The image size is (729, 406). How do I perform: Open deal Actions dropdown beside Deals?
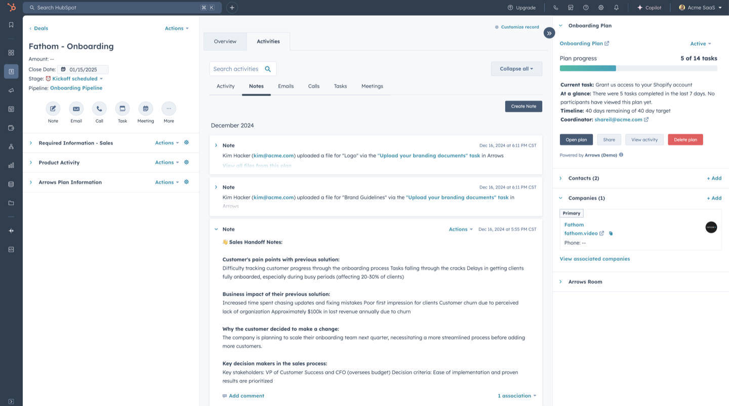pos(177,28)
